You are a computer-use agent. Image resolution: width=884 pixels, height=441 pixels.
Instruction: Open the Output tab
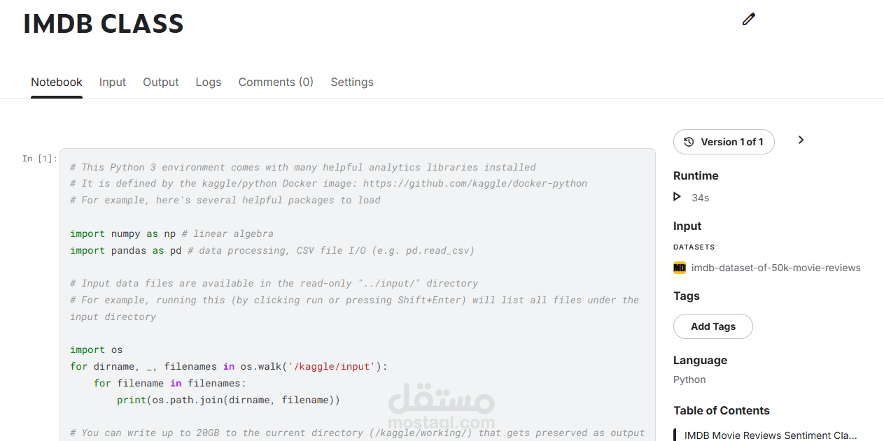pos(161,82)
